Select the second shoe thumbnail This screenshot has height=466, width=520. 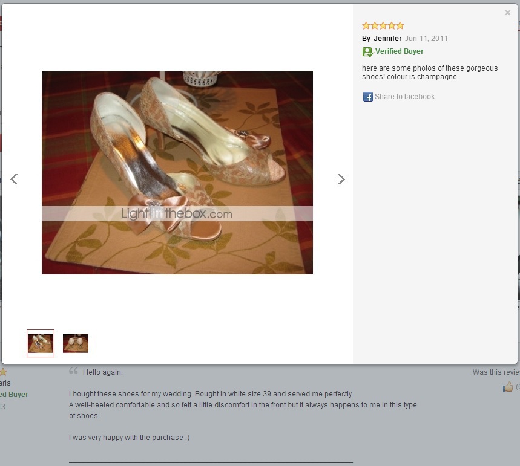tap(76, 343)
